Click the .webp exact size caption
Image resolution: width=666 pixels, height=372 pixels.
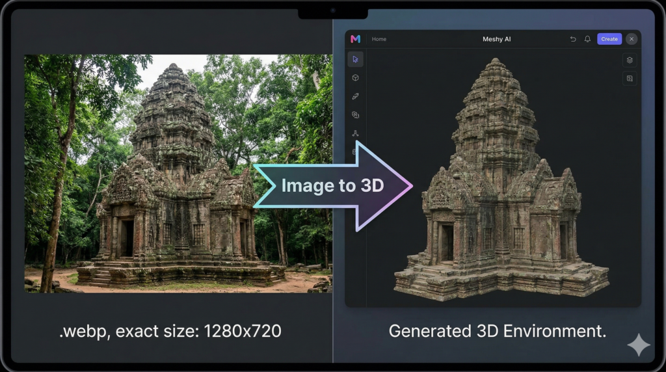(x=170, y=331)
